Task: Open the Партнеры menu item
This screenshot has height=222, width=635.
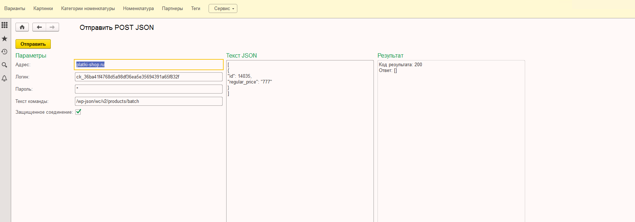Action: point(172,9)
